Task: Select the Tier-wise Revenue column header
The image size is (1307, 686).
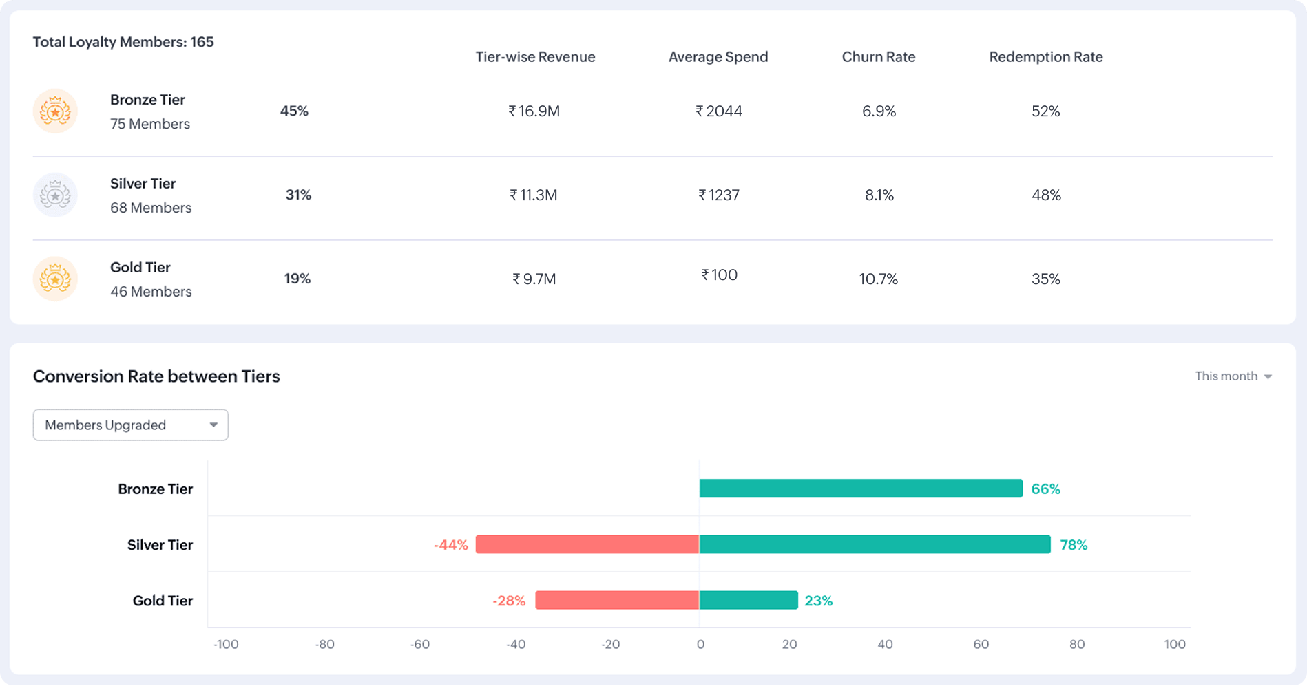Action: 535,56
